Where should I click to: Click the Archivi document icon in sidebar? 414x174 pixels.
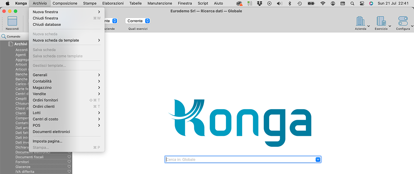(11, 44)
